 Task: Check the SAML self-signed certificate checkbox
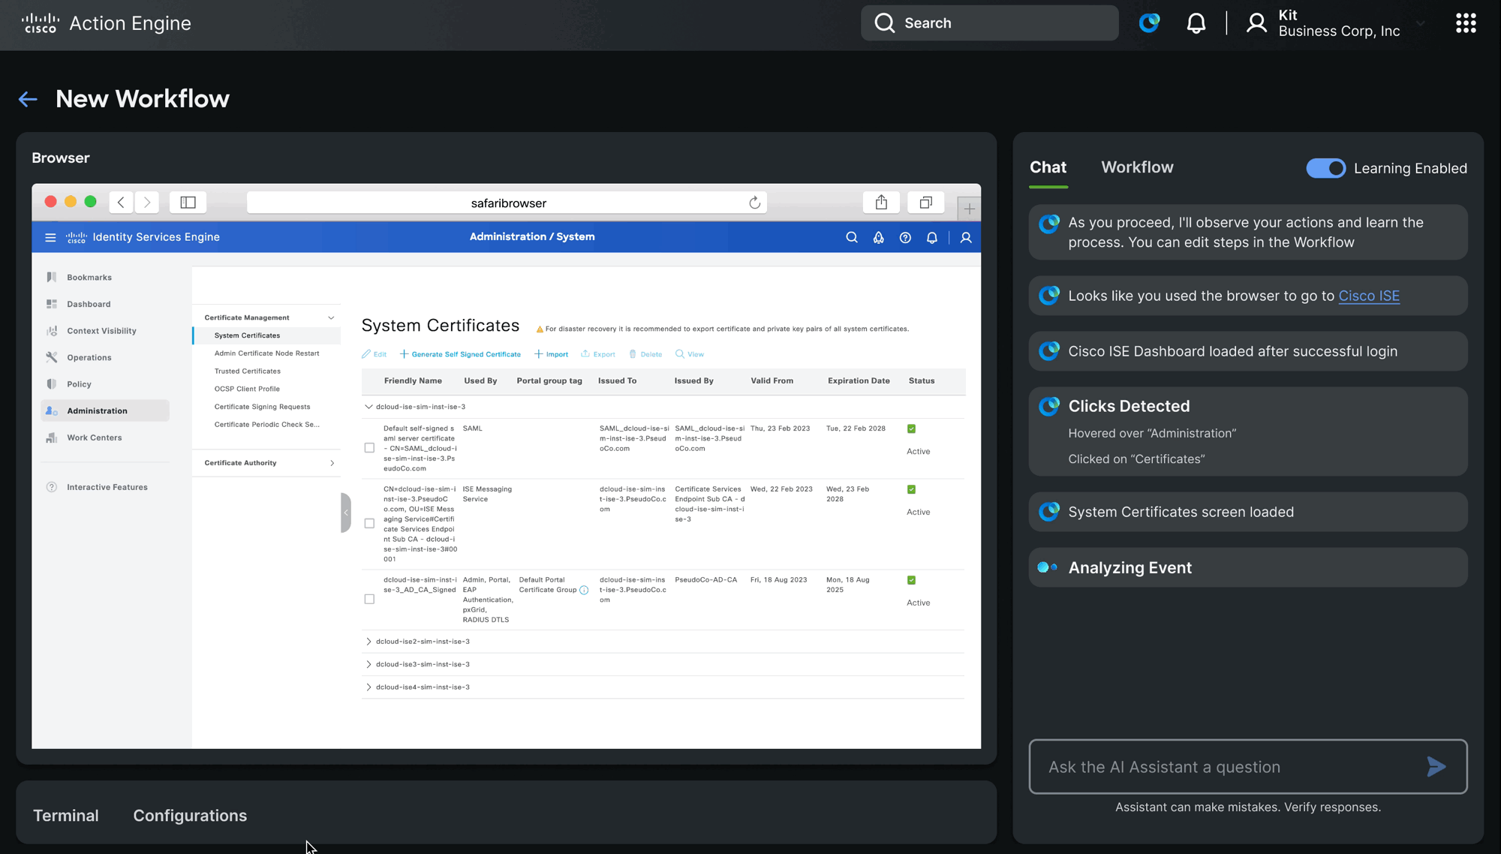[369, 448]
